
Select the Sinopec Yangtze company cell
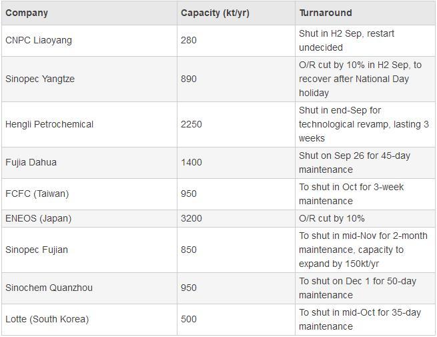point(40,79)
